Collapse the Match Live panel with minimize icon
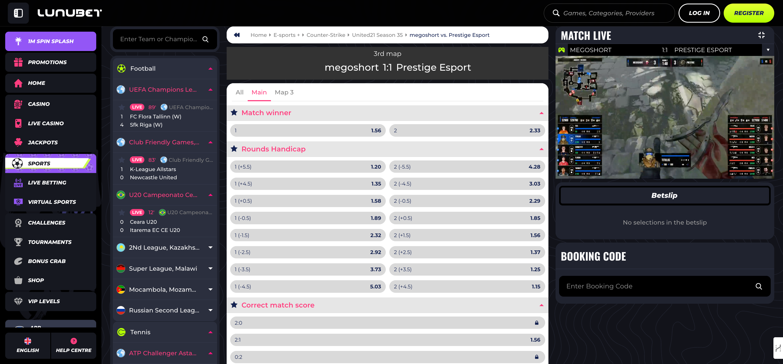Image resolution: width=783 pixels, height=364 pixels. (761, 35)
